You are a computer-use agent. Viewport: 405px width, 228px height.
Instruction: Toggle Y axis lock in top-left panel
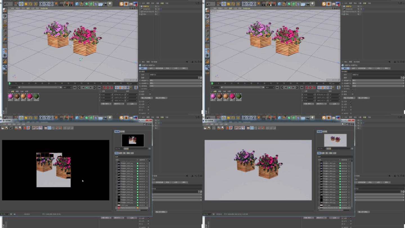[x=46, y=4]
